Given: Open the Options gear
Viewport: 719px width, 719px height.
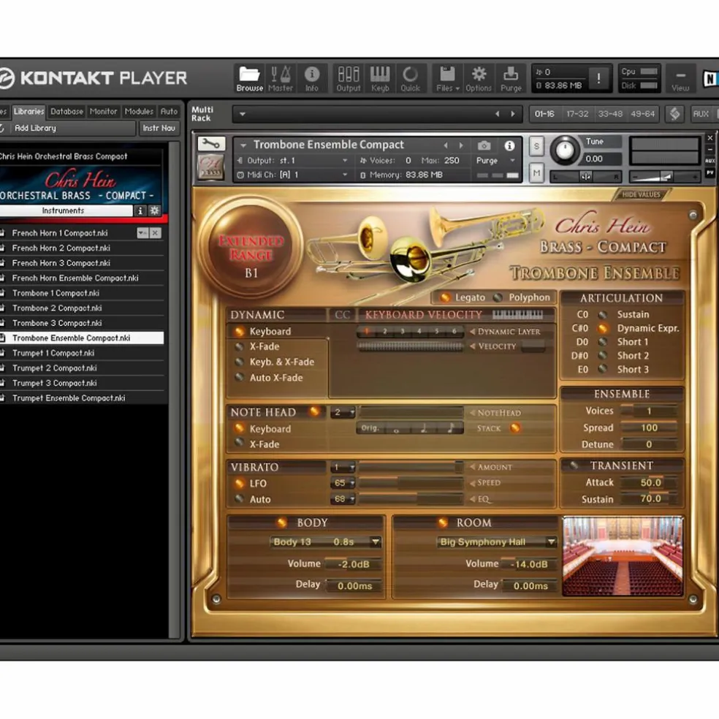Looking at the screenshot, I should coord(479,78).
